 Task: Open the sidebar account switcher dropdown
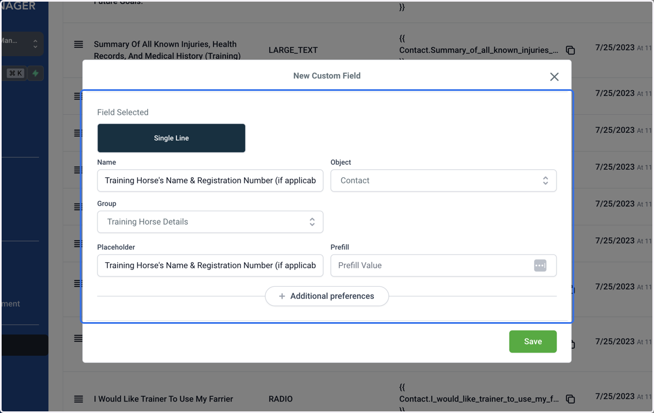(x=22, y=44)
